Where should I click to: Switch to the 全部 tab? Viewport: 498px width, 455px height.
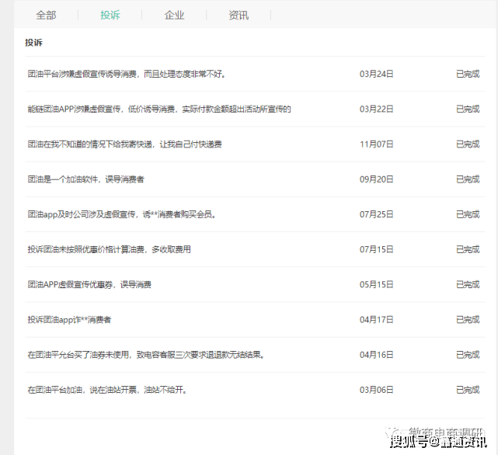click(46, 15)
